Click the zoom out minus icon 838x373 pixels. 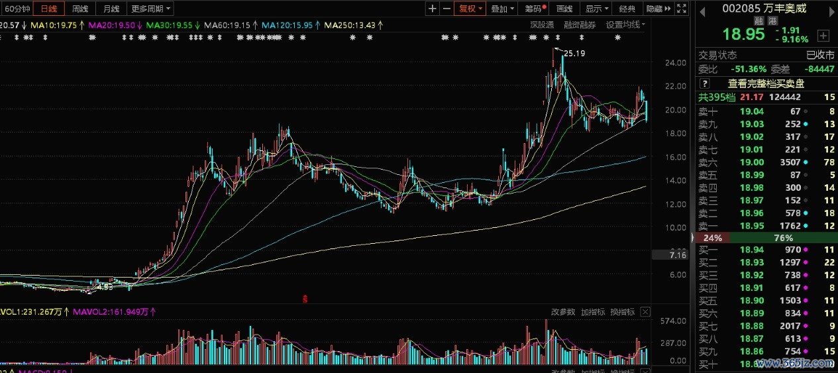click(446, 9)
